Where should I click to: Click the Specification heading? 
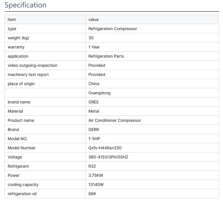[x=25, y=5]
